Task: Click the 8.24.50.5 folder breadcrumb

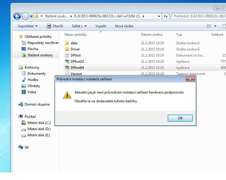Action: 107,16
